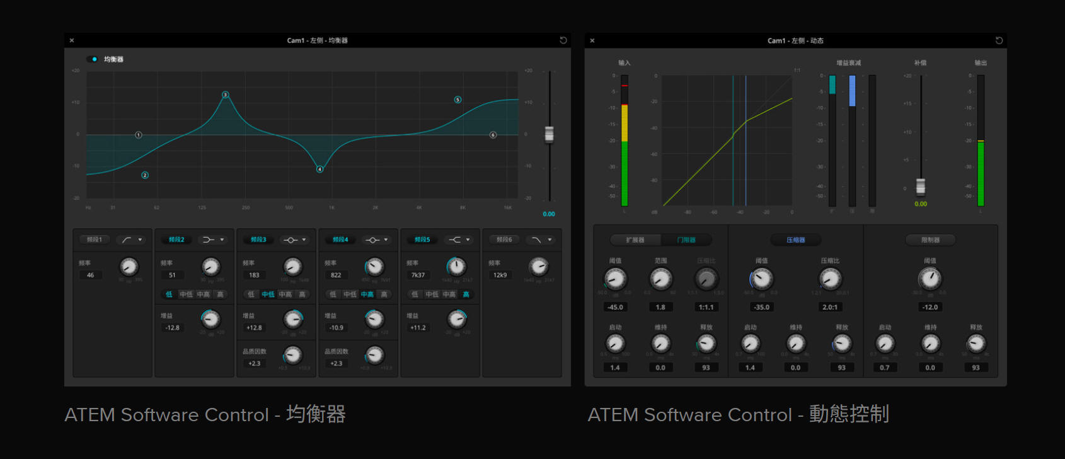Click the reset icon in the equalizer window
The width and height of the screenshot is (1065, 459).
pos(563,40)
